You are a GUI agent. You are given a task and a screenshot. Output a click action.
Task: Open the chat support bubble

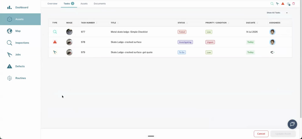292,124
